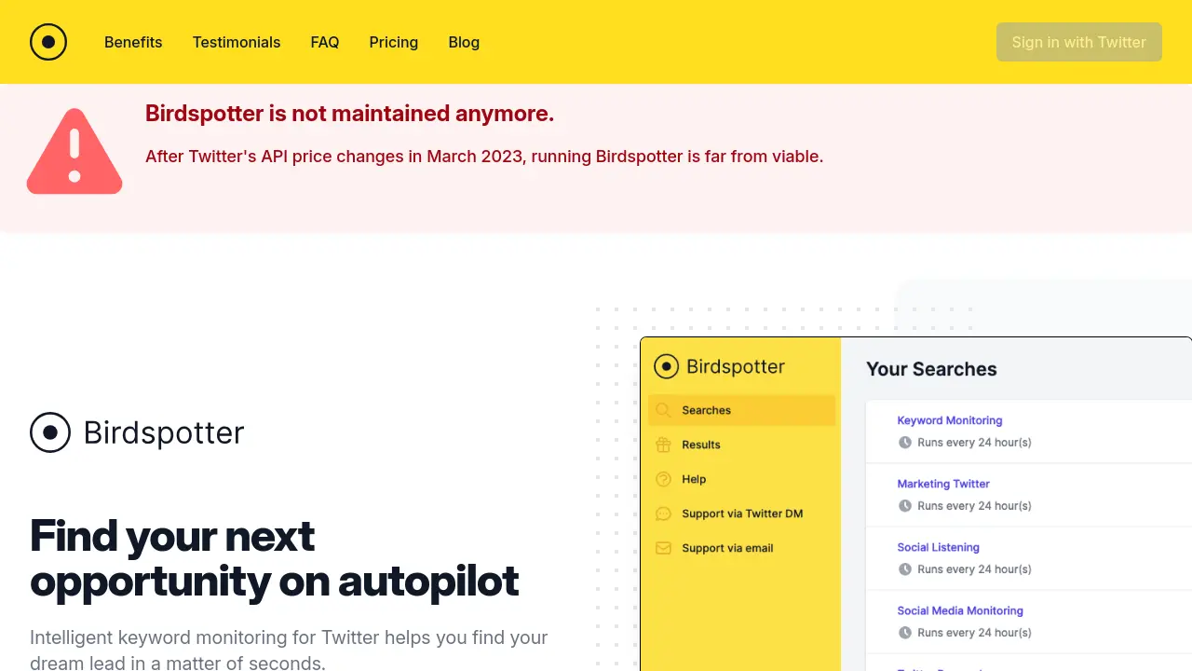This screenshot has width=1192, height=671.
Task: Click the intelligent keyword monitoring description paragraph
Action: (289, 650)
